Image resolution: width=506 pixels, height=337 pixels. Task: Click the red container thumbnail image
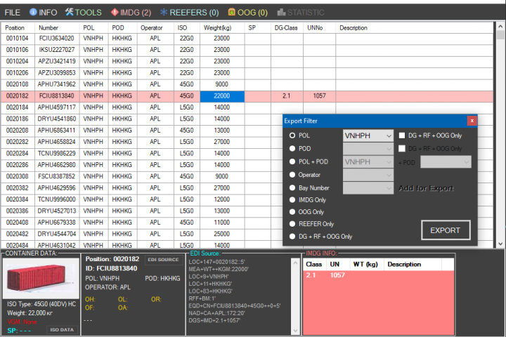click(41, 278)
